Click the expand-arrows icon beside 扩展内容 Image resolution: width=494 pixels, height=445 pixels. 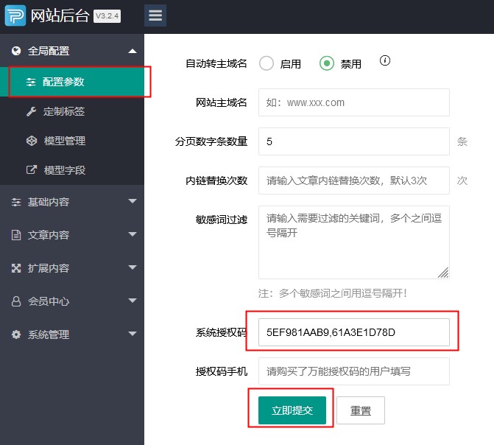(x=16, y=268)
